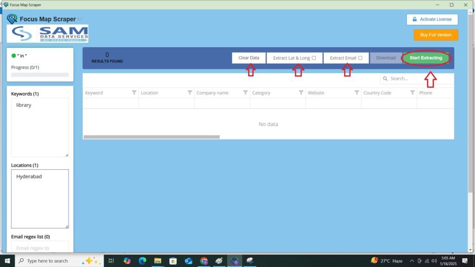Open File Explorer from the taskbar
This screenshot has height=267, width=475.
tap(157, 261)
